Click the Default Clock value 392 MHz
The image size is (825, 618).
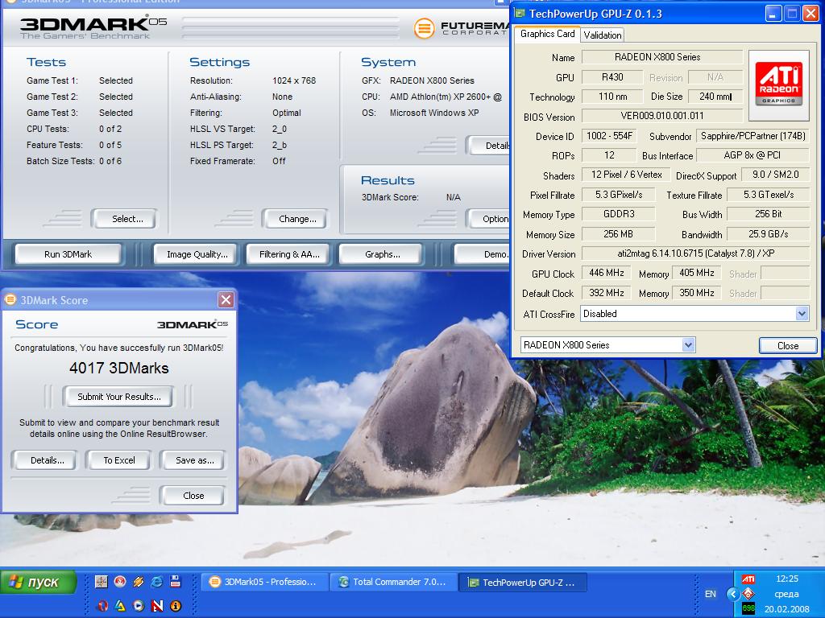606,293
